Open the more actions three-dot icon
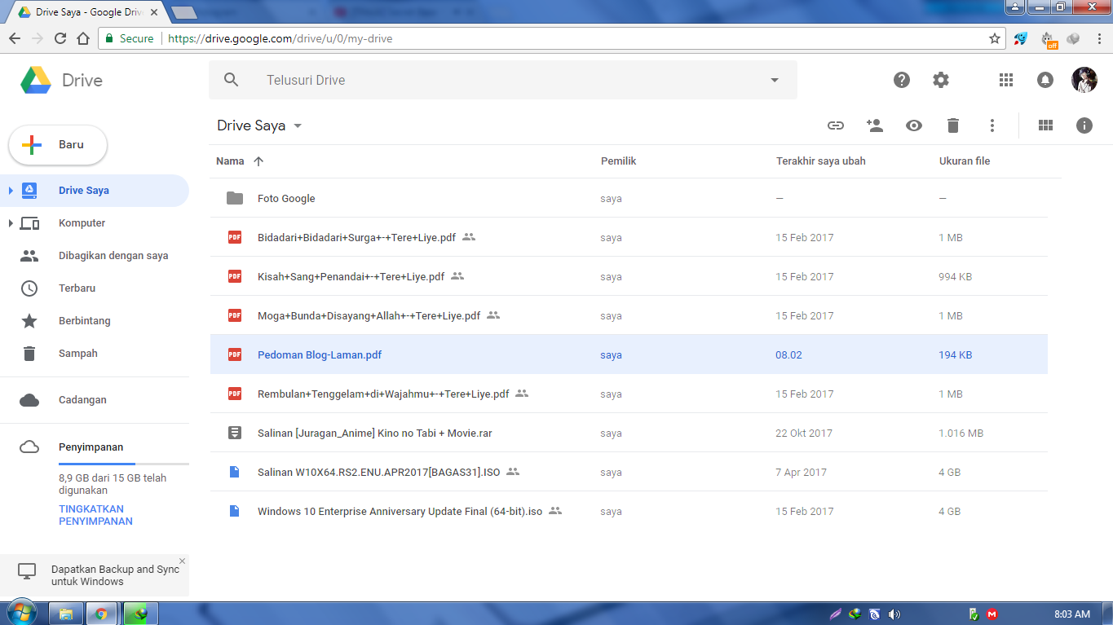 (x=992, y=125)
